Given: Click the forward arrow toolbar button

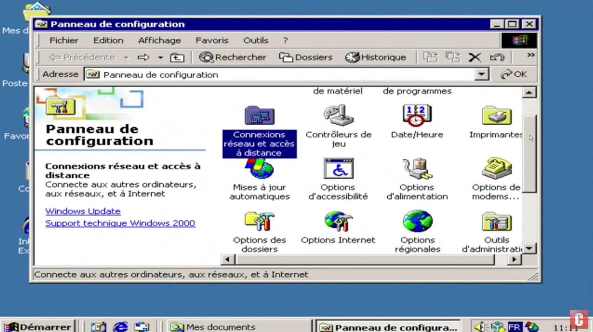Looking at the screenshot, I should point(143,57).
